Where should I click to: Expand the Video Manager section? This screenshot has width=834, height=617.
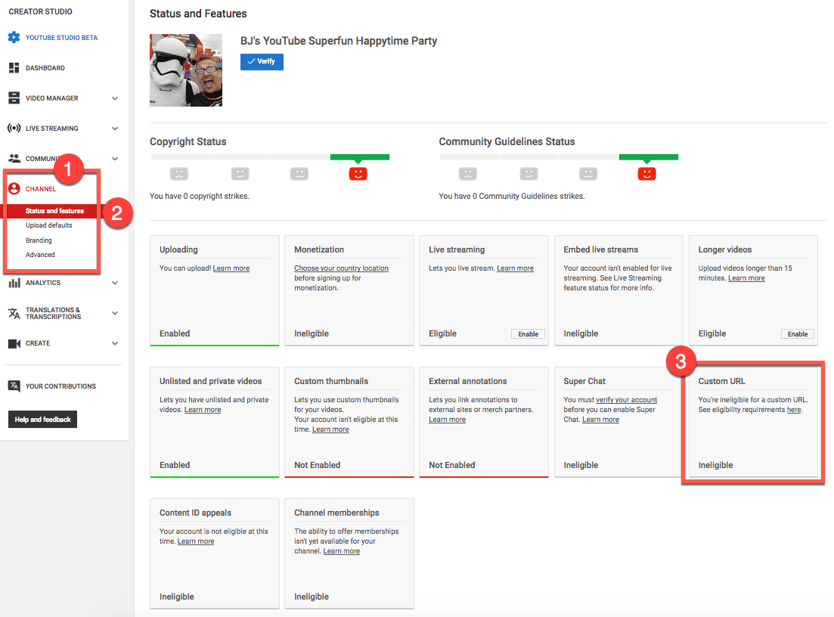(115, 98)
